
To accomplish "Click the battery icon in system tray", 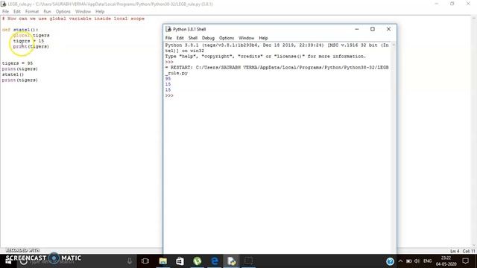I will click(x=409, y=261).
